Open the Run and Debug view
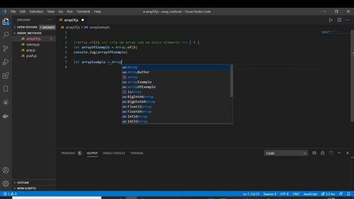The height and width of the screenshot is (199, 354). [x=6, y=62]
